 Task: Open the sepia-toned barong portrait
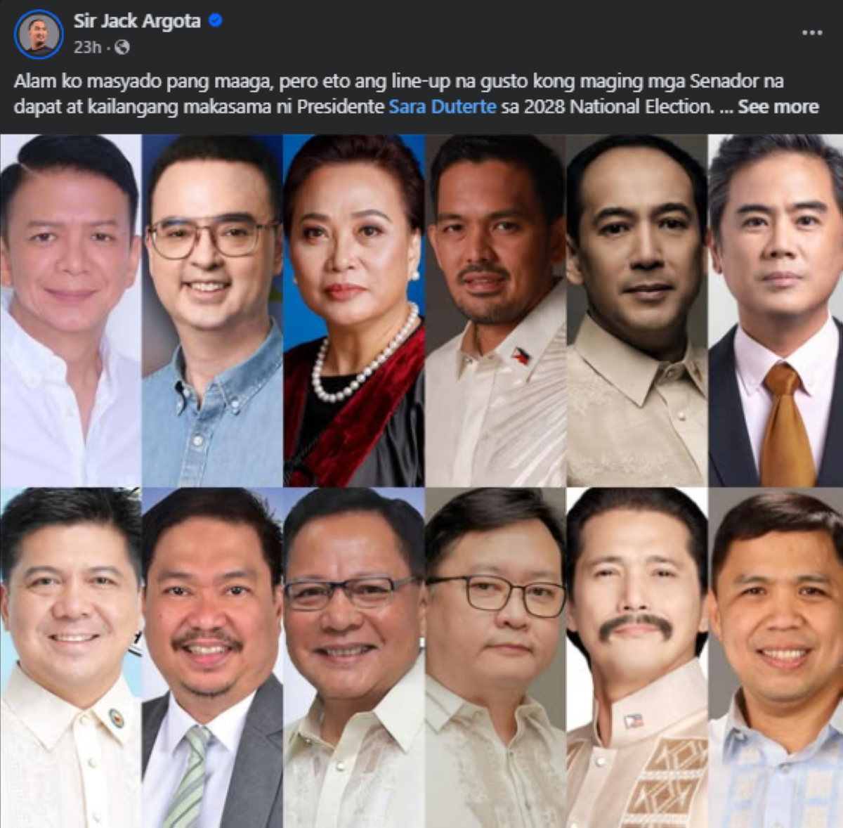[x=637, y=310]
